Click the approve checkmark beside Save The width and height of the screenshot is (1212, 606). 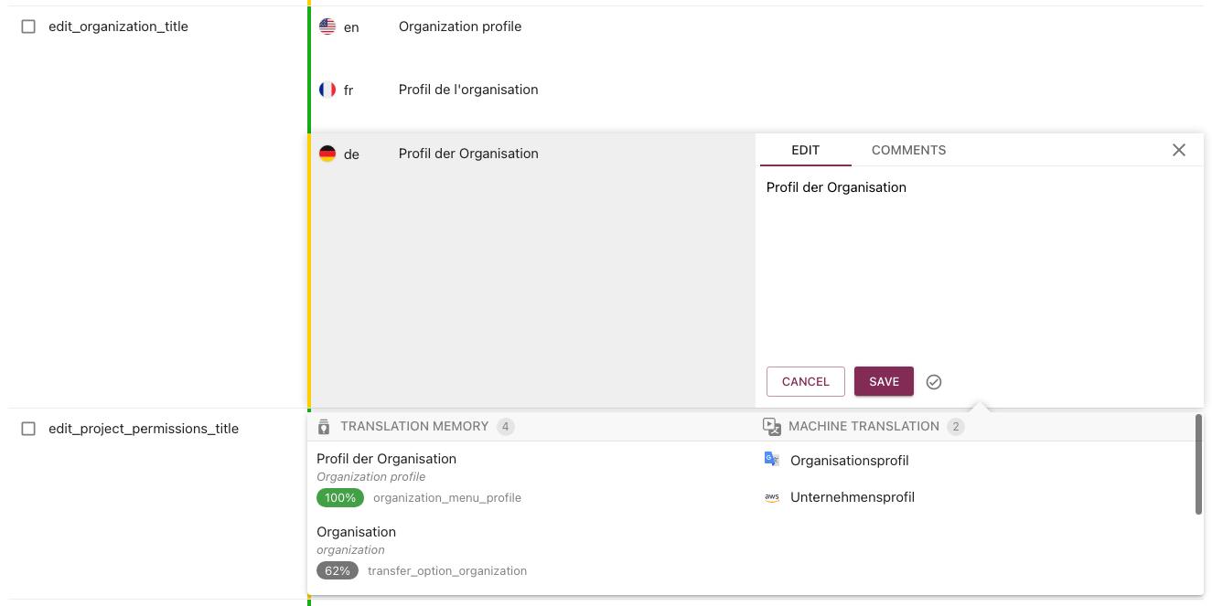pyautogui.click(x=934, y=381)
